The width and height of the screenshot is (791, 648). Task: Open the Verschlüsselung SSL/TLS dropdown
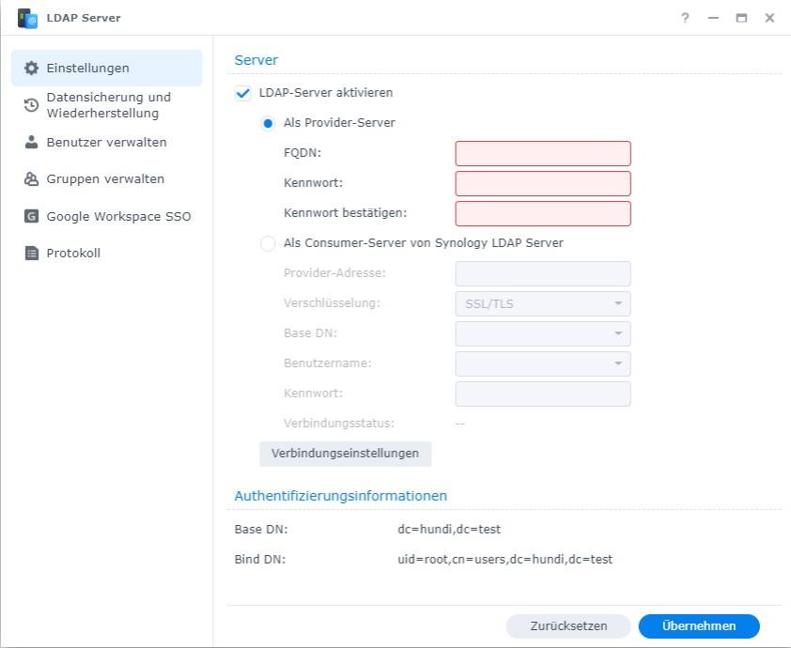tap(542, 304)
